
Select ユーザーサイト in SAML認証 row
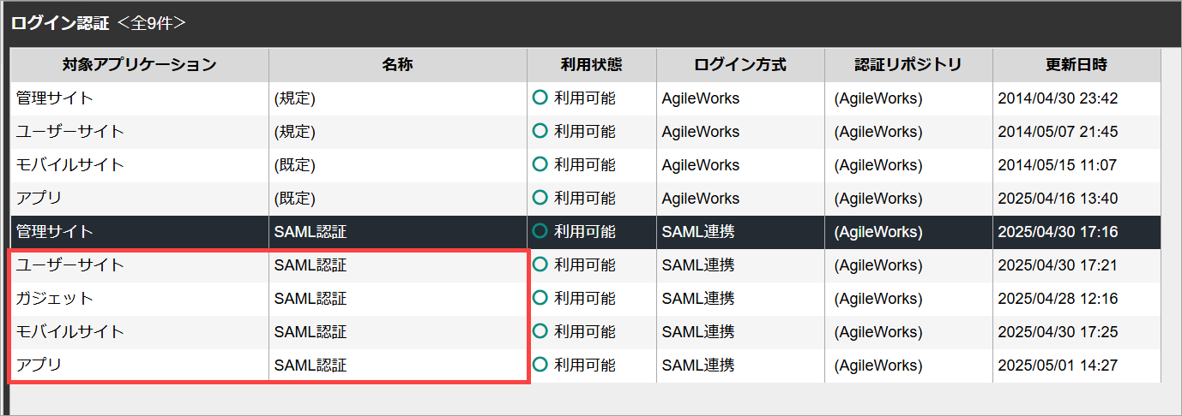(70, 265)
